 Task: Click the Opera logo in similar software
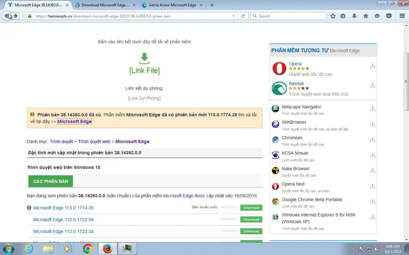[279, 69]
